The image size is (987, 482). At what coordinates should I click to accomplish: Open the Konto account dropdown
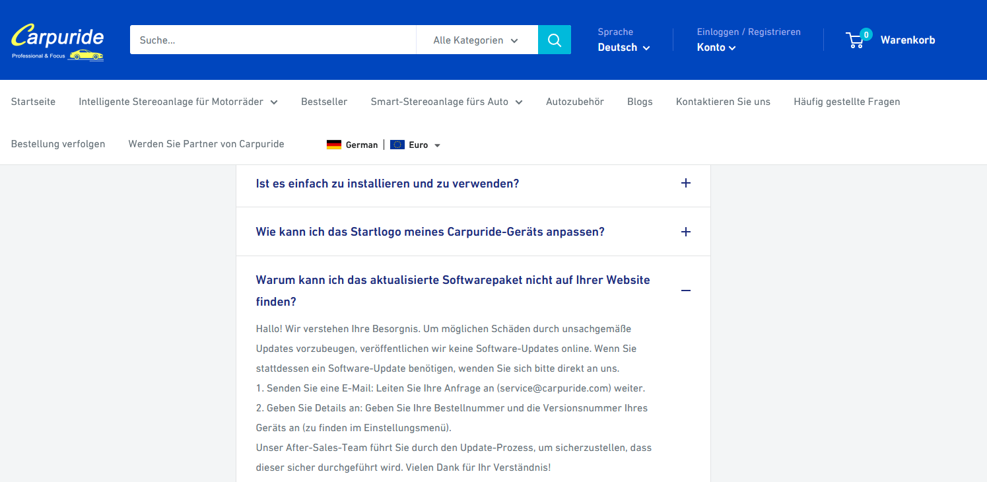716,48
